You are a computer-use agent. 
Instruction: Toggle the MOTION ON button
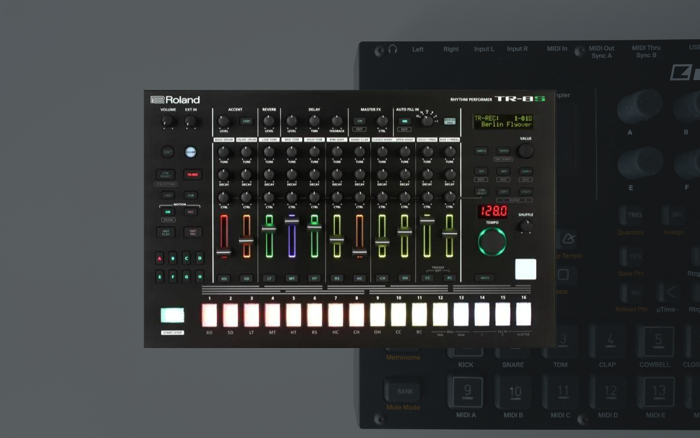167,212
